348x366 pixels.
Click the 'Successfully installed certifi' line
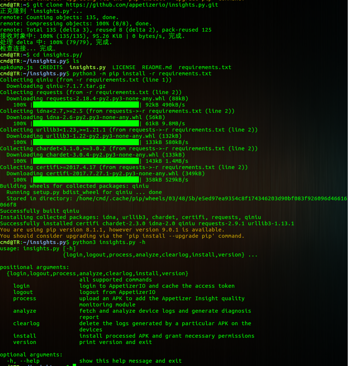coord(147,223)
